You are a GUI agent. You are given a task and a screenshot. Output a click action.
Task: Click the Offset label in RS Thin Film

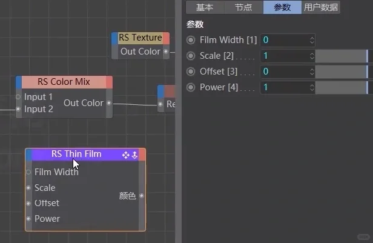click(x=47, y=203)
